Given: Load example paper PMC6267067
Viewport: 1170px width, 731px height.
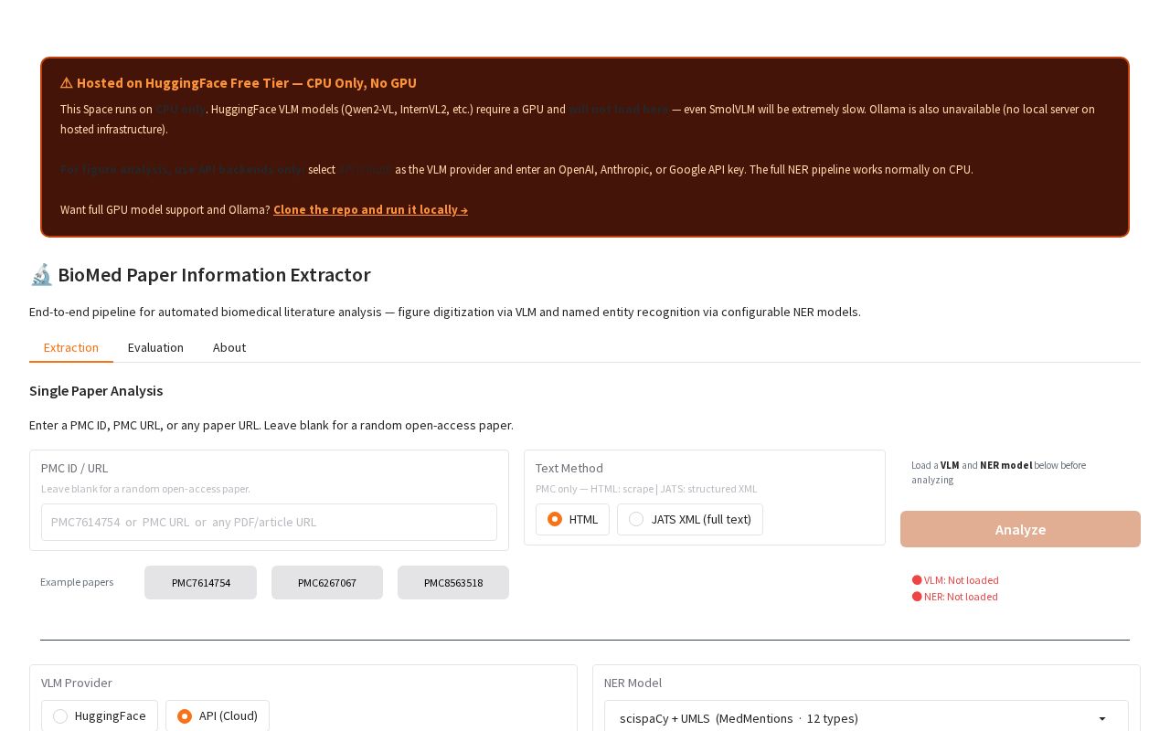Looking at the screenshot, I should [327, 582].
